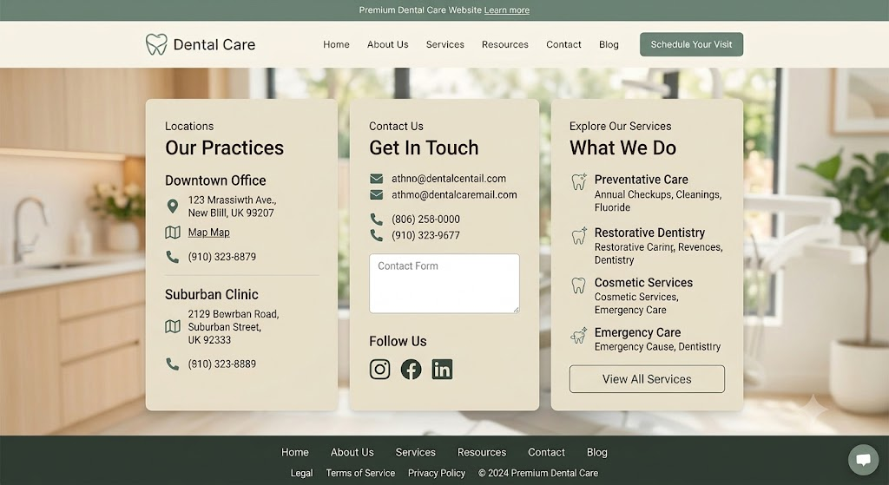This screenshot has height=485, width=889.
Task: Open the Terms of Service footer link
Action: [x=360, y=473]
